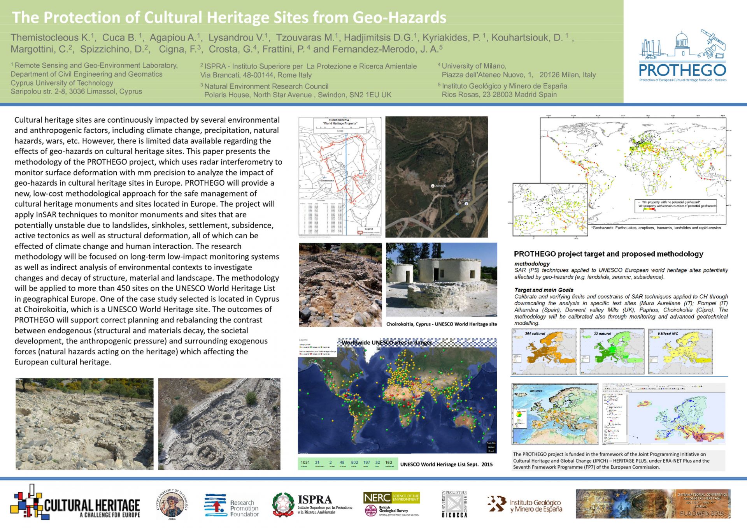The height and width of the screenshot is (528, 747).
Task: Click the Geohazards footnote under the world map
Action: tap(656, 228)
